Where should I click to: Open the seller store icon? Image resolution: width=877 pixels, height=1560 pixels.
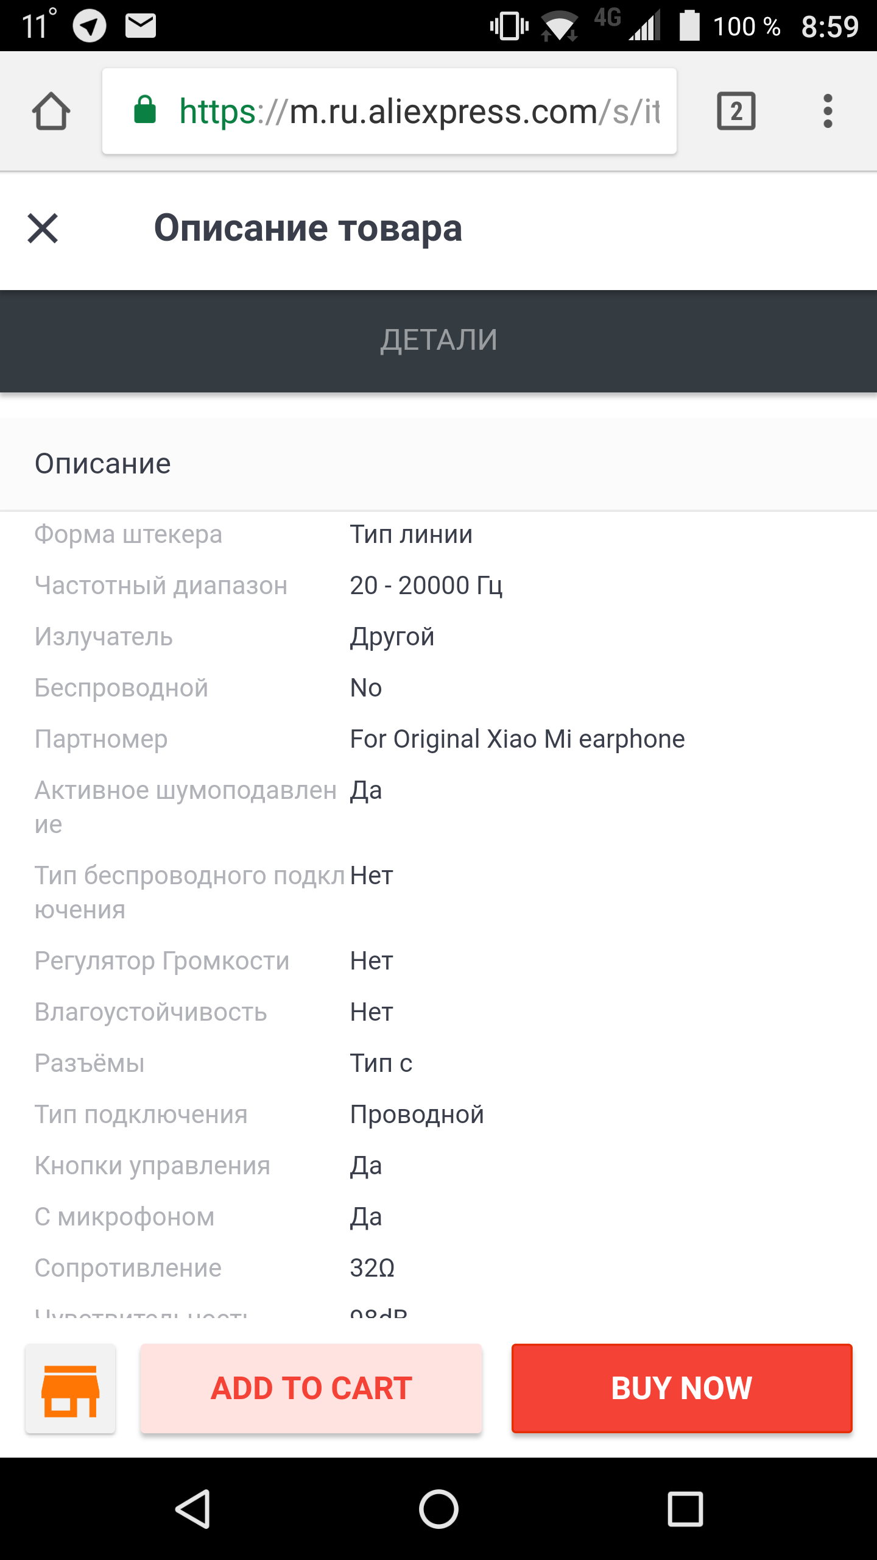coord(70,1388)
